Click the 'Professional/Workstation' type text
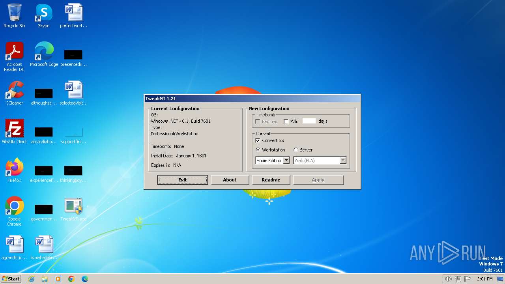The width and height of the screenshot is (505, 284). click(174, 134)
